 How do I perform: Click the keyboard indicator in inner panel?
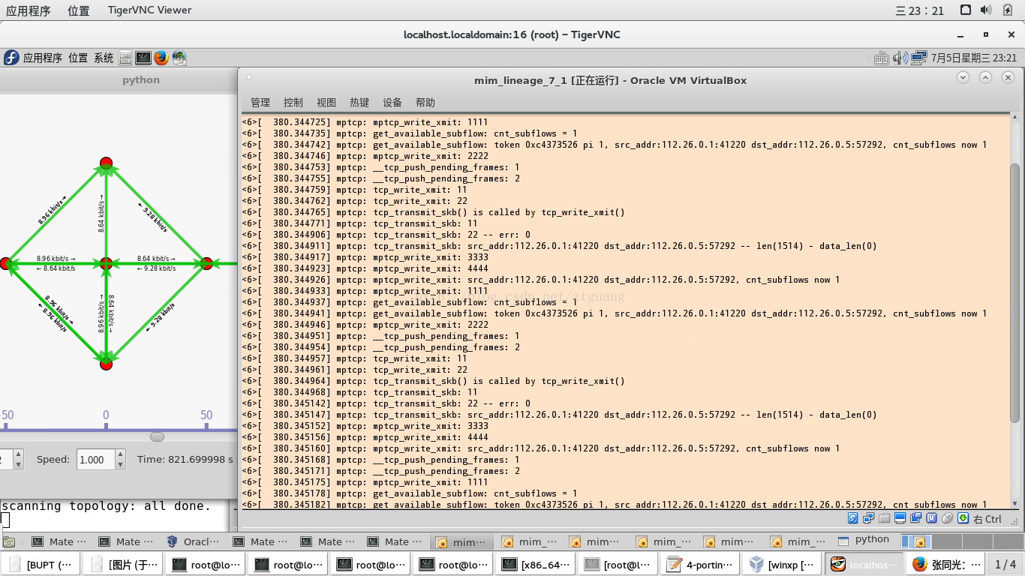click(882, 58)
